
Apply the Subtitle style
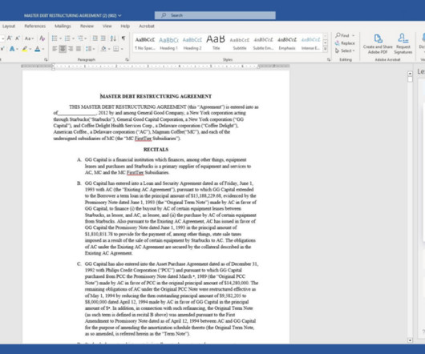[240, 43]
